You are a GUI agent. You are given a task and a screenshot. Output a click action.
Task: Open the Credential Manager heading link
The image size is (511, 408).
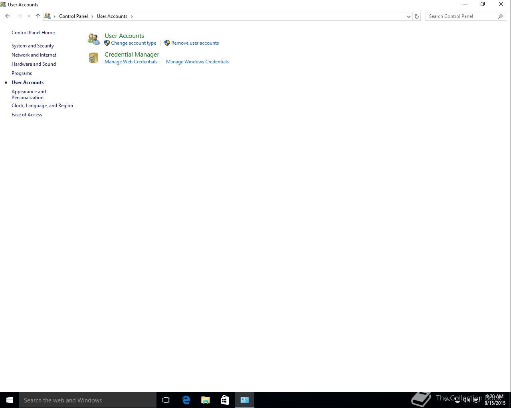pos(132,55)
